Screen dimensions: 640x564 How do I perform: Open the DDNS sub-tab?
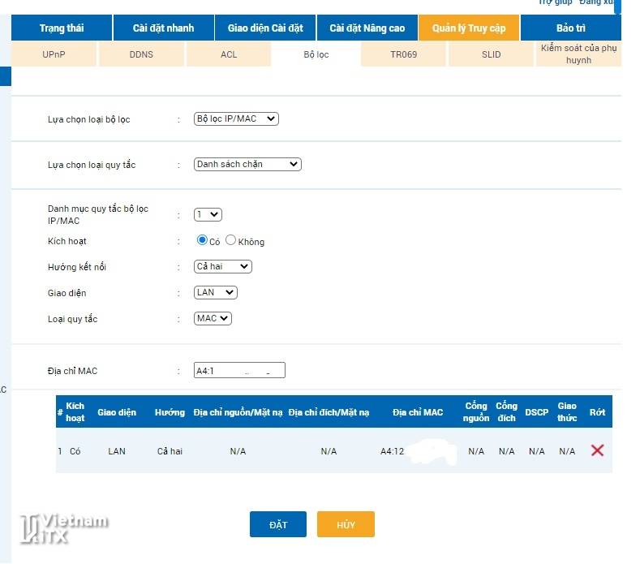point(141,54)
